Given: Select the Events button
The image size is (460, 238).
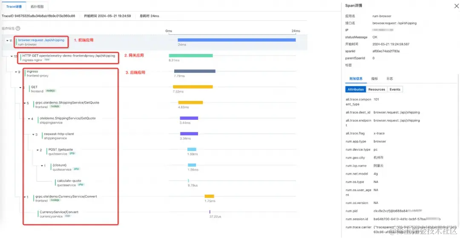Looking at the screenshot, I should click(x=395, y=90).
